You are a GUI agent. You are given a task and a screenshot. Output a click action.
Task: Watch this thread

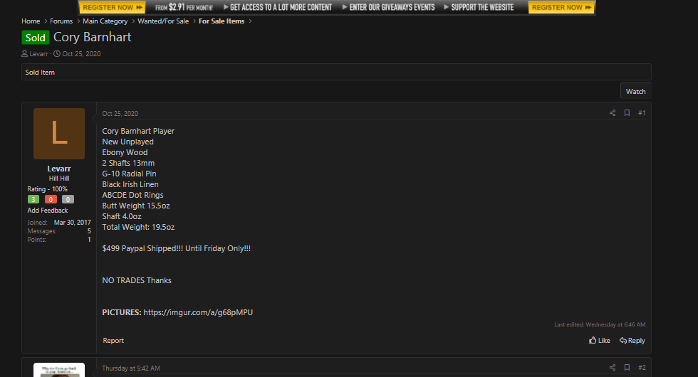coord(635,91)
